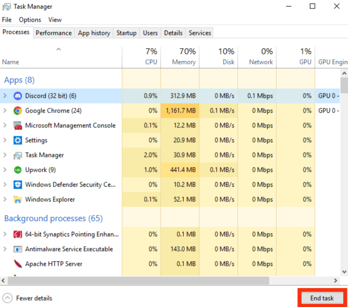348x307 pixels.
Task: Click the Windows Explorer folder icon
Action: (x=18, y=200)
